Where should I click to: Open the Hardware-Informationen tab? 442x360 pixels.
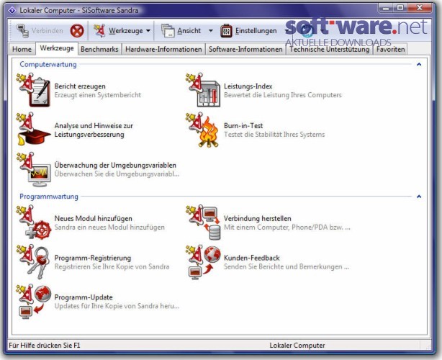(163, 49)
